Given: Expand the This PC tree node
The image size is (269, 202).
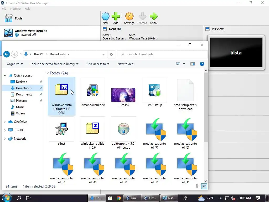Looking at the screenshot, I should (x=5, y=130).
